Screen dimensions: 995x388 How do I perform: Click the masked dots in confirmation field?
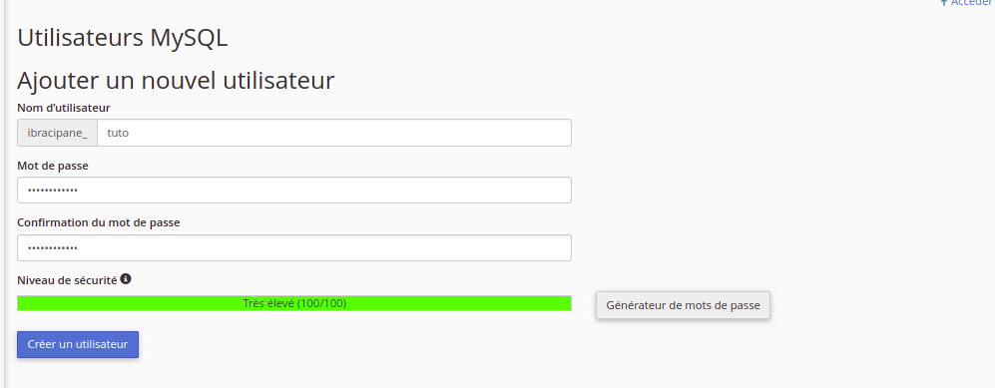(x=53, y=248)
